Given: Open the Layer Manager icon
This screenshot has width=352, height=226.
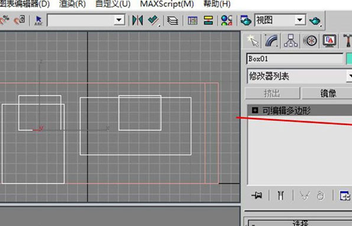Looking at the screenshot, I should click(x=172, y=21).
